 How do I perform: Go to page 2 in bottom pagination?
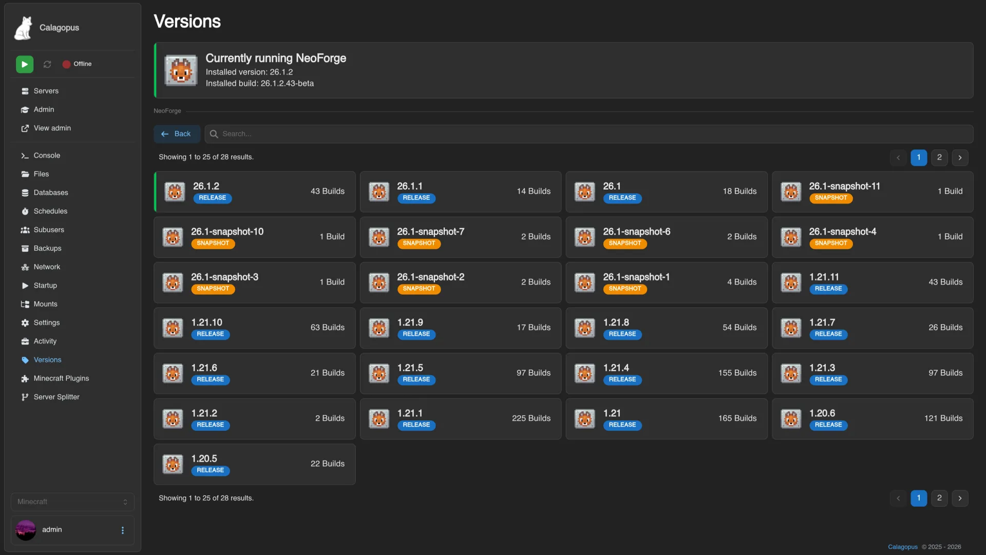click(939, 498)
